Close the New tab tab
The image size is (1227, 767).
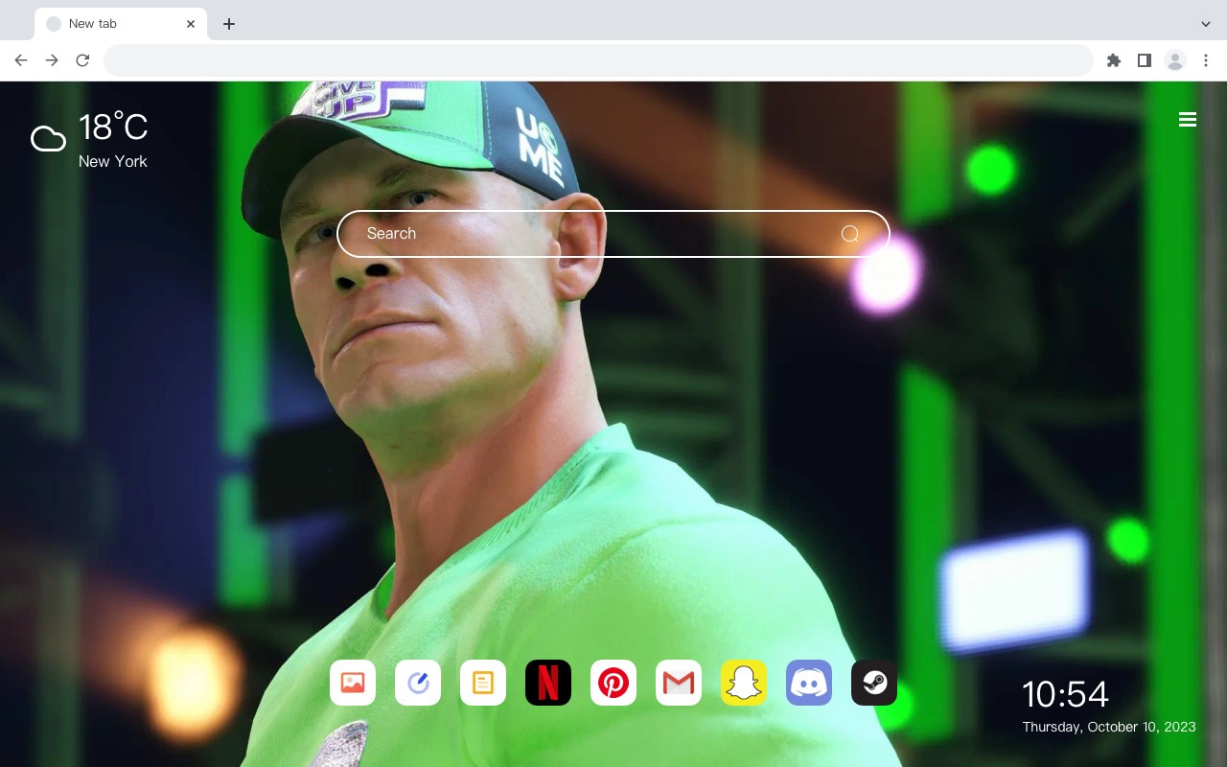[191, 24]
